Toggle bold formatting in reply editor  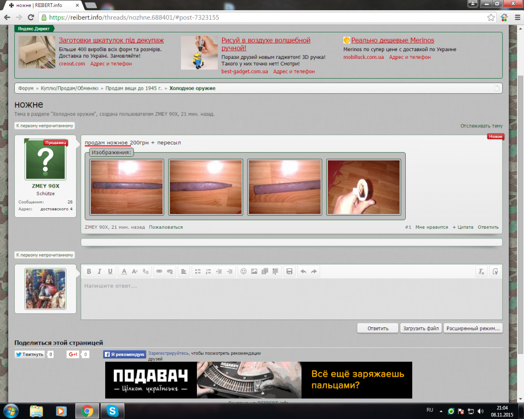(x=89, y=271)
